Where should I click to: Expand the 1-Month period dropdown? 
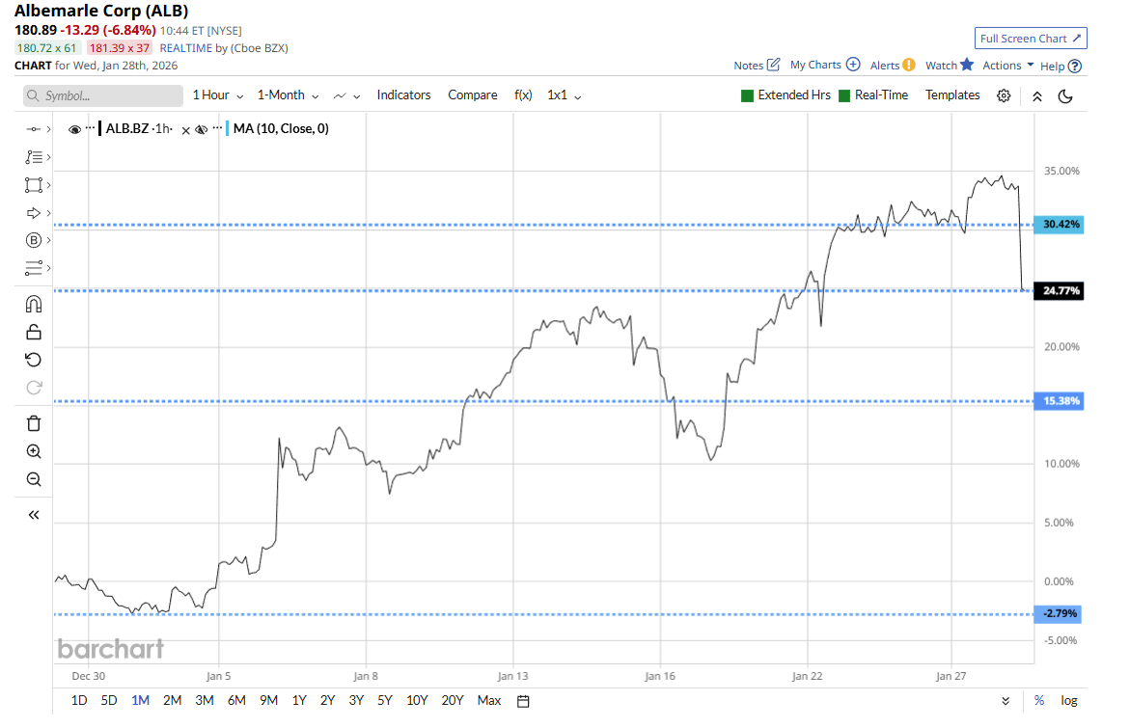[x=288, y=95]
